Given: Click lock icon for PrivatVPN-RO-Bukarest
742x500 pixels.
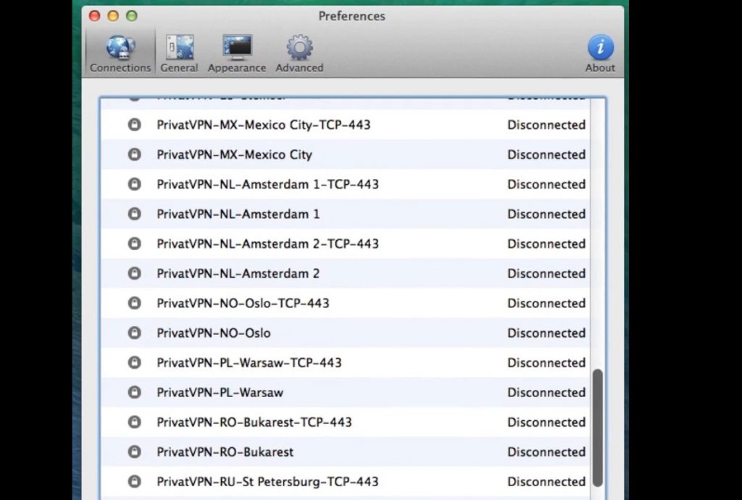Looking at the screenshot, I should click(134, 451).
